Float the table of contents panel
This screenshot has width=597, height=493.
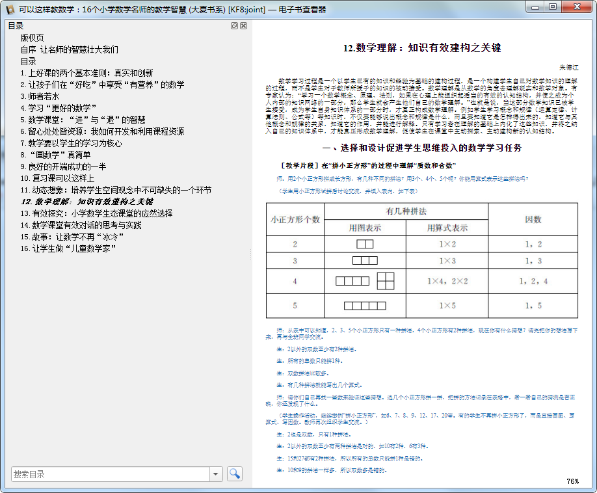coord(234,25)
